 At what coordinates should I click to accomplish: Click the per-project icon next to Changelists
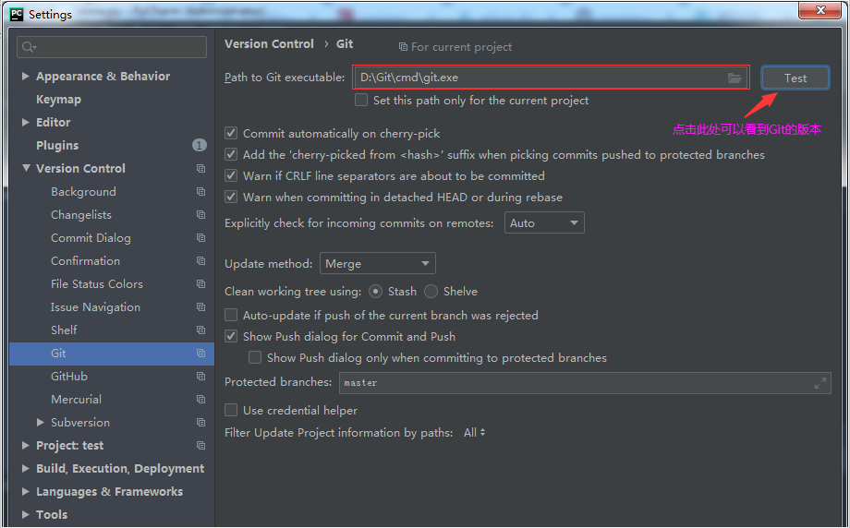pos(200,215)
